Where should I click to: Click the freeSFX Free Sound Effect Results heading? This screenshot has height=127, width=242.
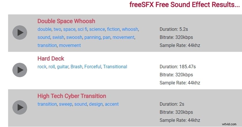click(x=185, y=5)
